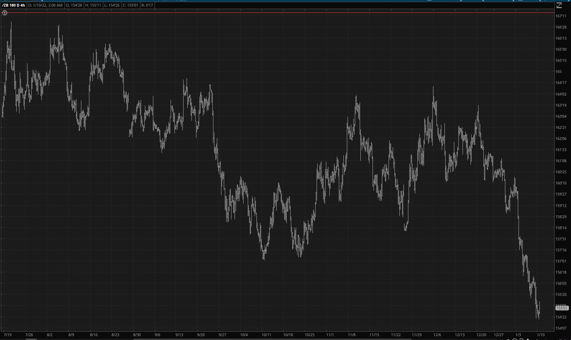Click the circled marker on the red line
This screenshot has width=571, height=340.
point(5,13)
